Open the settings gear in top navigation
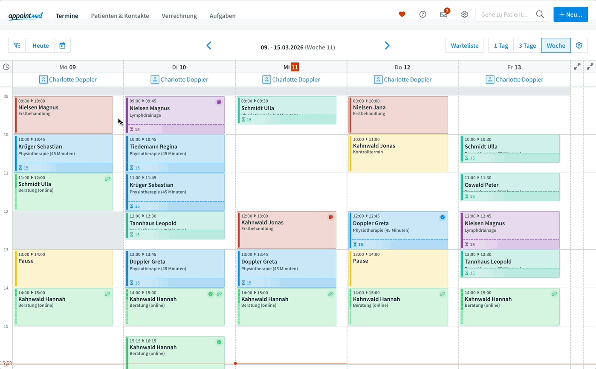 pos(464,14)
